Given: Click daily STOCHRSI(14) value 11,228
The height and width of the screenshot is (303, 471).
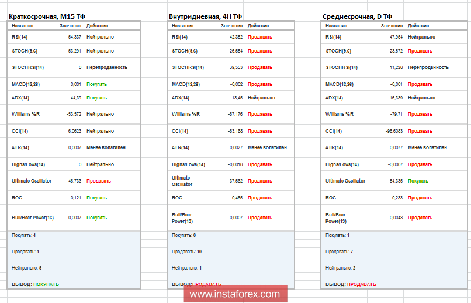Looking at the screenshot, I should tap(396, 67).
